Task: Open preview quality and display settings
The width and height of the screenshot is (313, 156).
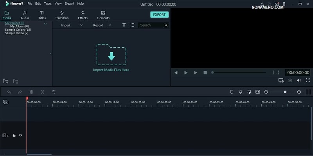Action: coord(281,81)
